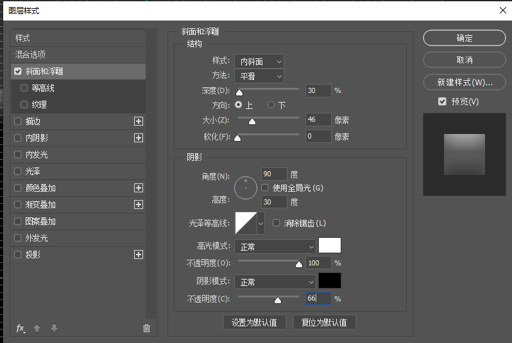Click the angle direction dial

(x=246, y=188)
